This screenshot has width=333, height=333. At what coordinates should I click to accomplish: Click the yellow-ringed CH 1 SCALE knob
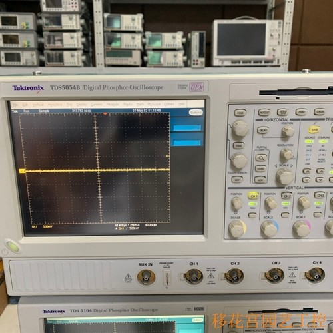point(237,228)
